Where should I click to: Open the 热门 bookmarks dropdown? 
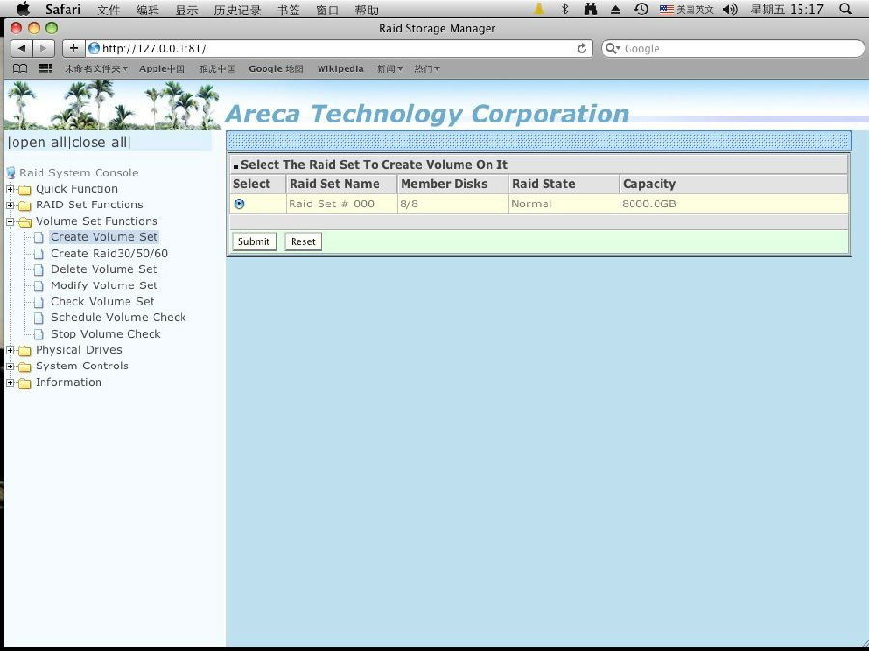428,68
